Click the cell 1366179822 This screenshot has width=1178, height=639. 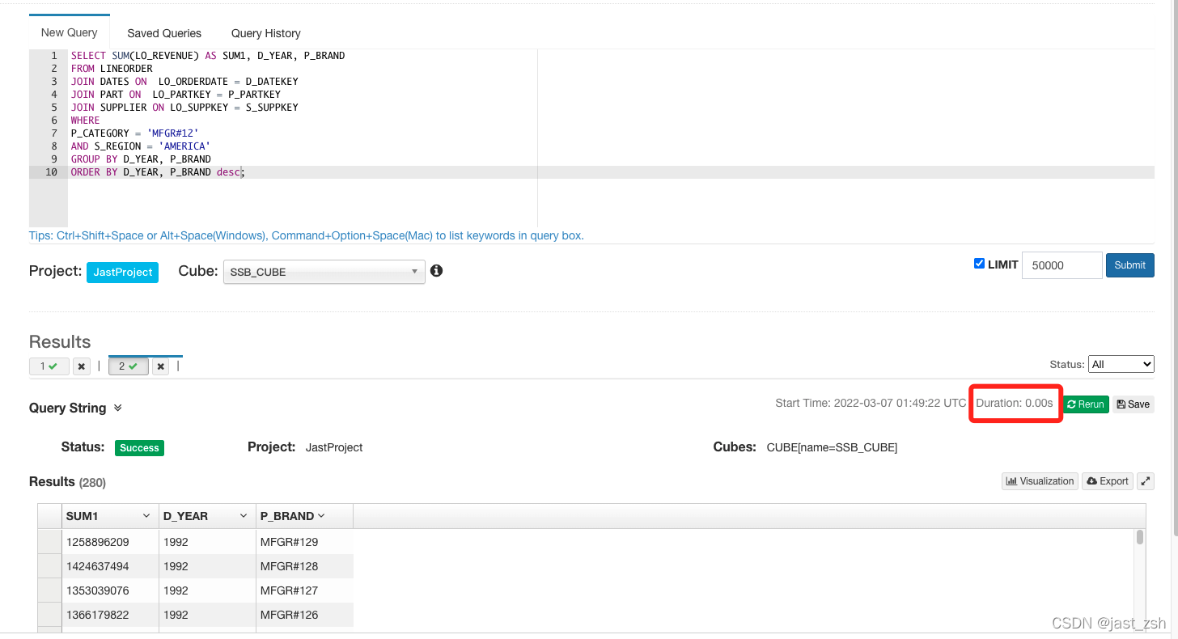(110, 615)
